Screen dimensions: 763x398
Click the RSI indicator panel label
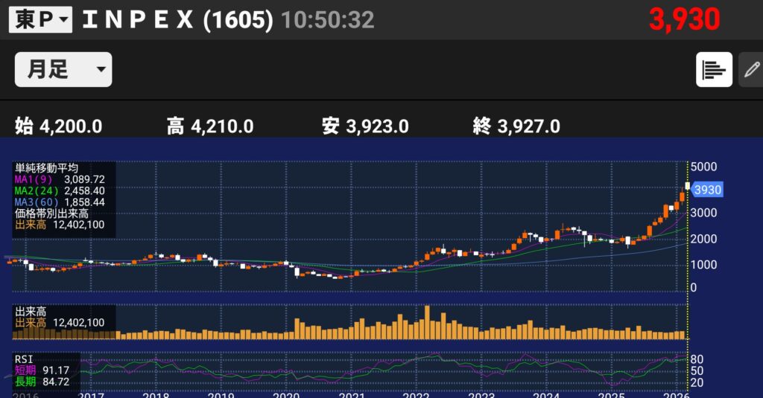pos(24,358)
